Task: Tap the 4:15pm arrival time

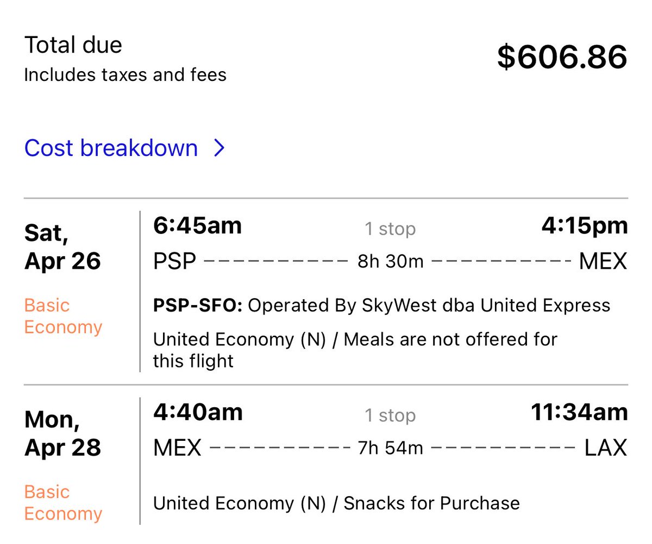Action: [x=585, y=226]
